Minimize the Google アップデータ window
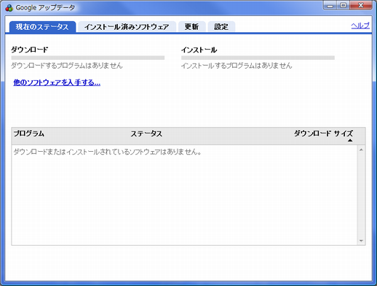The image size is (377, 286). 330,6
